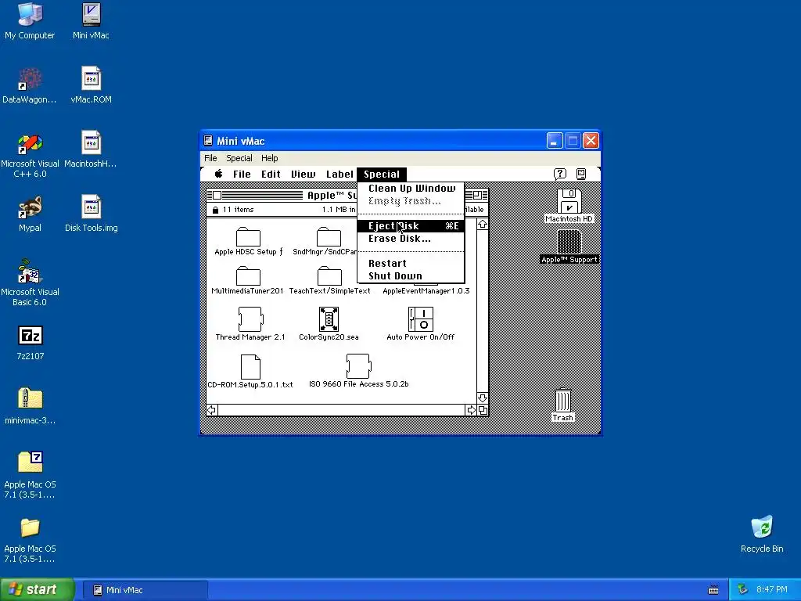Click the on-screen keyboard taskbar icon

click(713, 590)
